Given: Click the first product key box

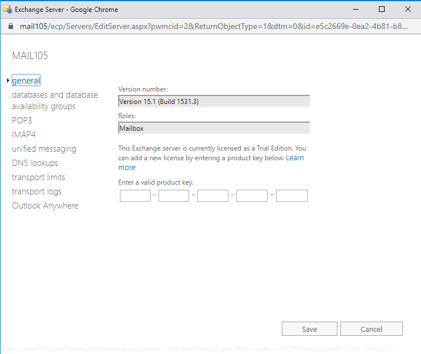Looking at the screenshot, I should pos(135,196).
